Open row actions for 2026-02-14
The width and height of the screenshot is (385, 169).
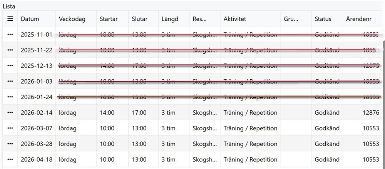tap(10, 113)
